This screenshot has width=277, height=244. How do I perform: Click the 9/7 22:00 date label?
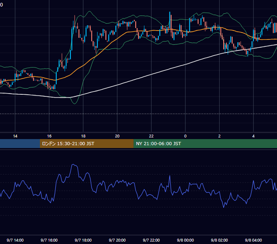151,240
